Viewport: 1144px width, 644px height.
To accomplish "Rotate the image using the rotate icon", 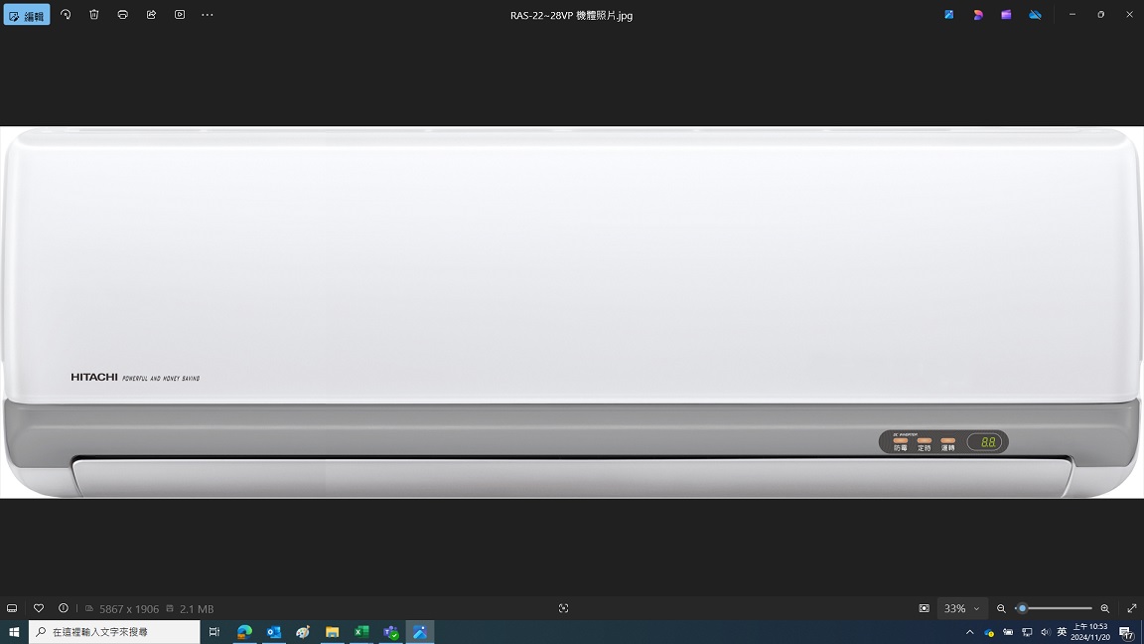I will pos(66,15).
